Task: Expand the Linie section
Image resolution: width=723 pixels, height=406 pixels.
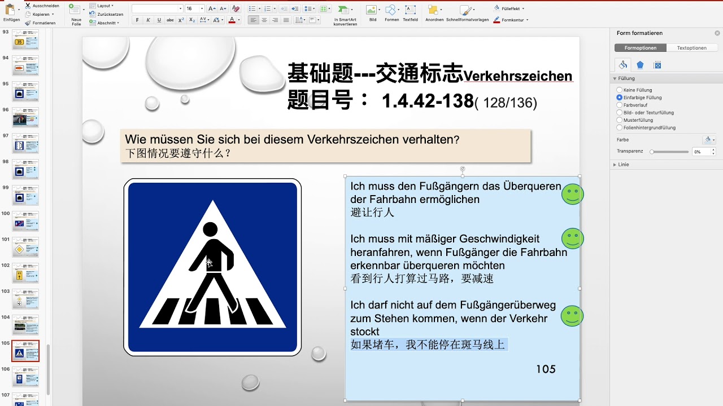Action: tap(615, 165)
